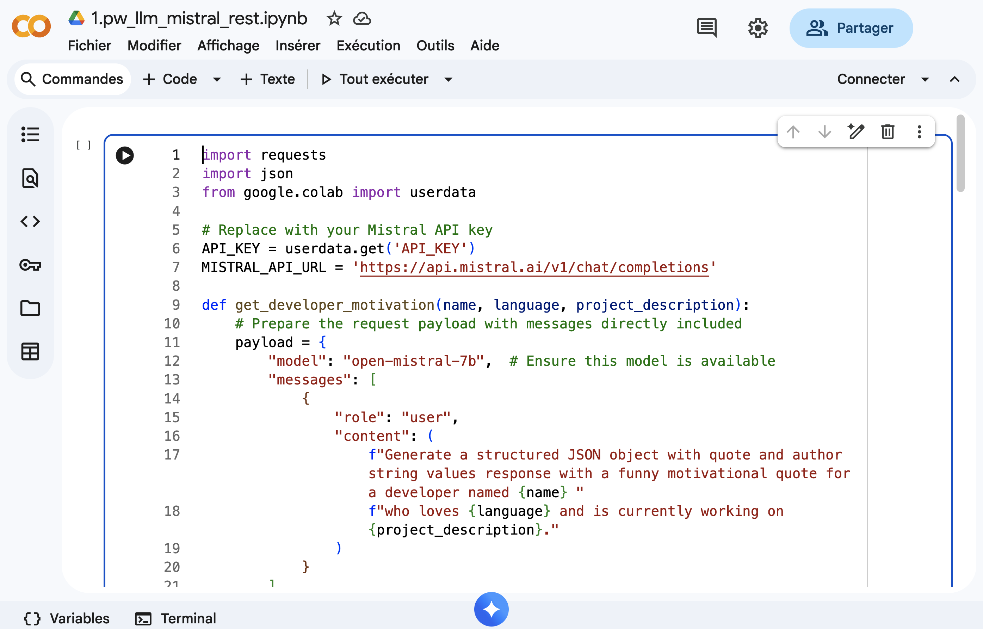
Task: Open the Outils menu
Action: pos(435,46)
